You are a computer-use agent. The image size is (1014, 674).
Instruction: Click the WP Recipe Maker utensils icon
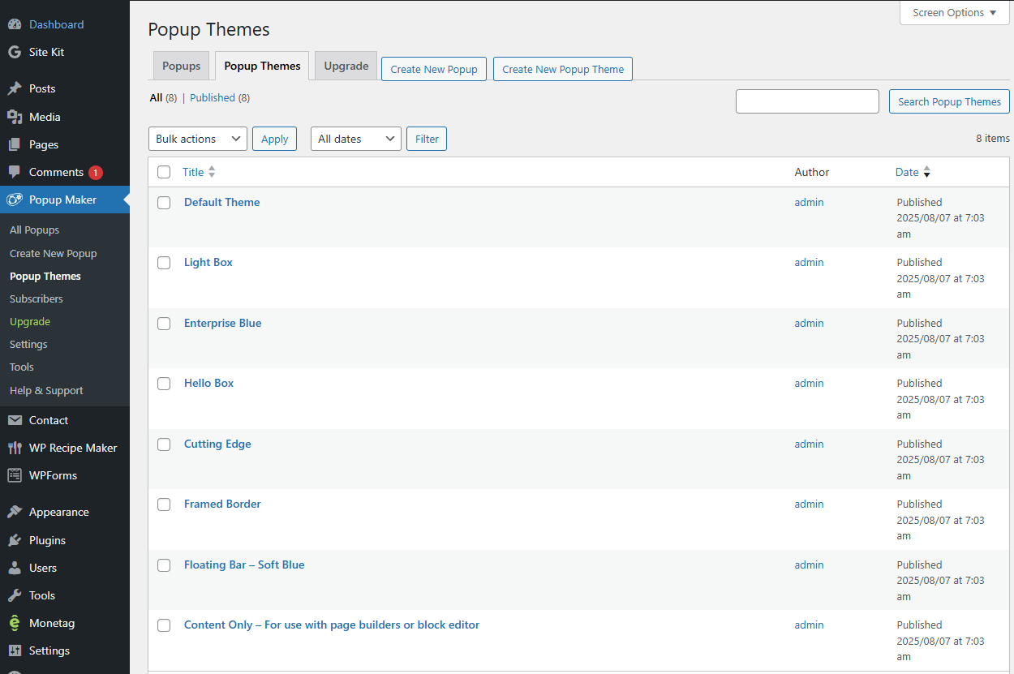(x=15, y=448)
